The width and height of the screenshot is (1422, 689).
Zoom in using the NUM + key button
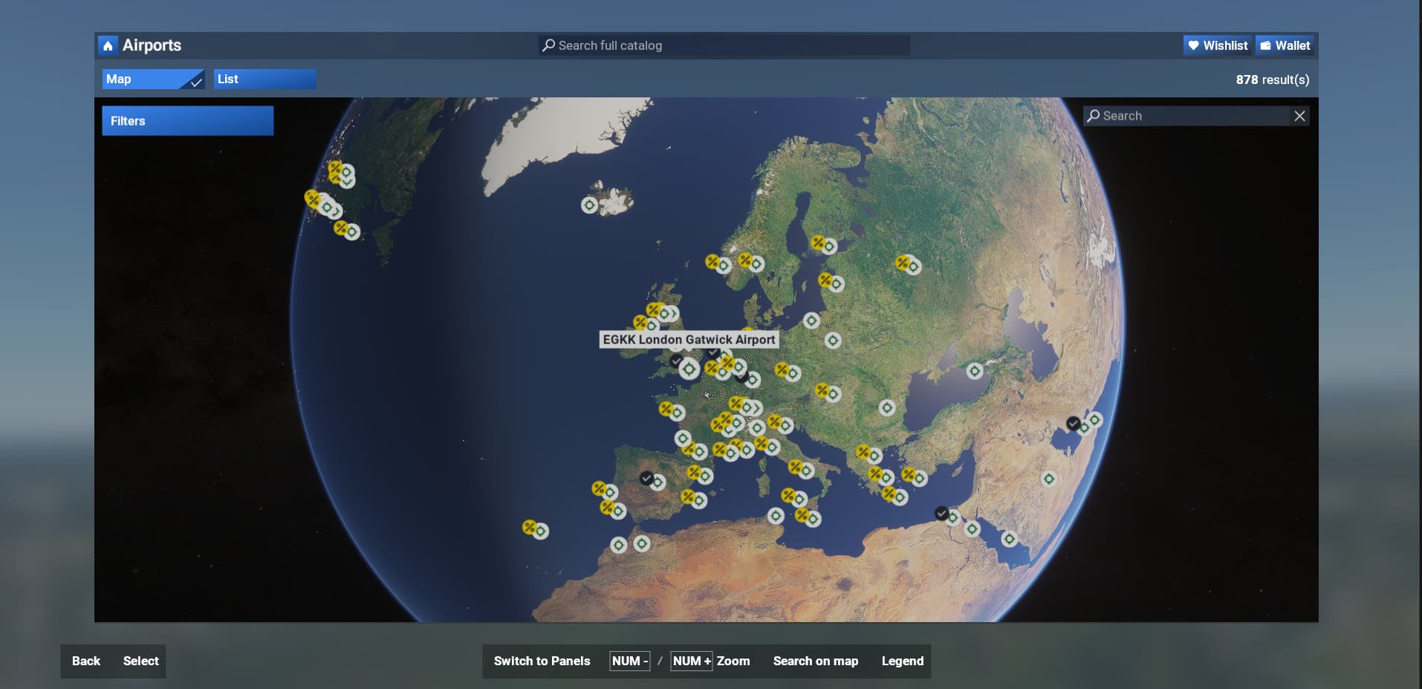pyautogui.click(x=692, y=661)
